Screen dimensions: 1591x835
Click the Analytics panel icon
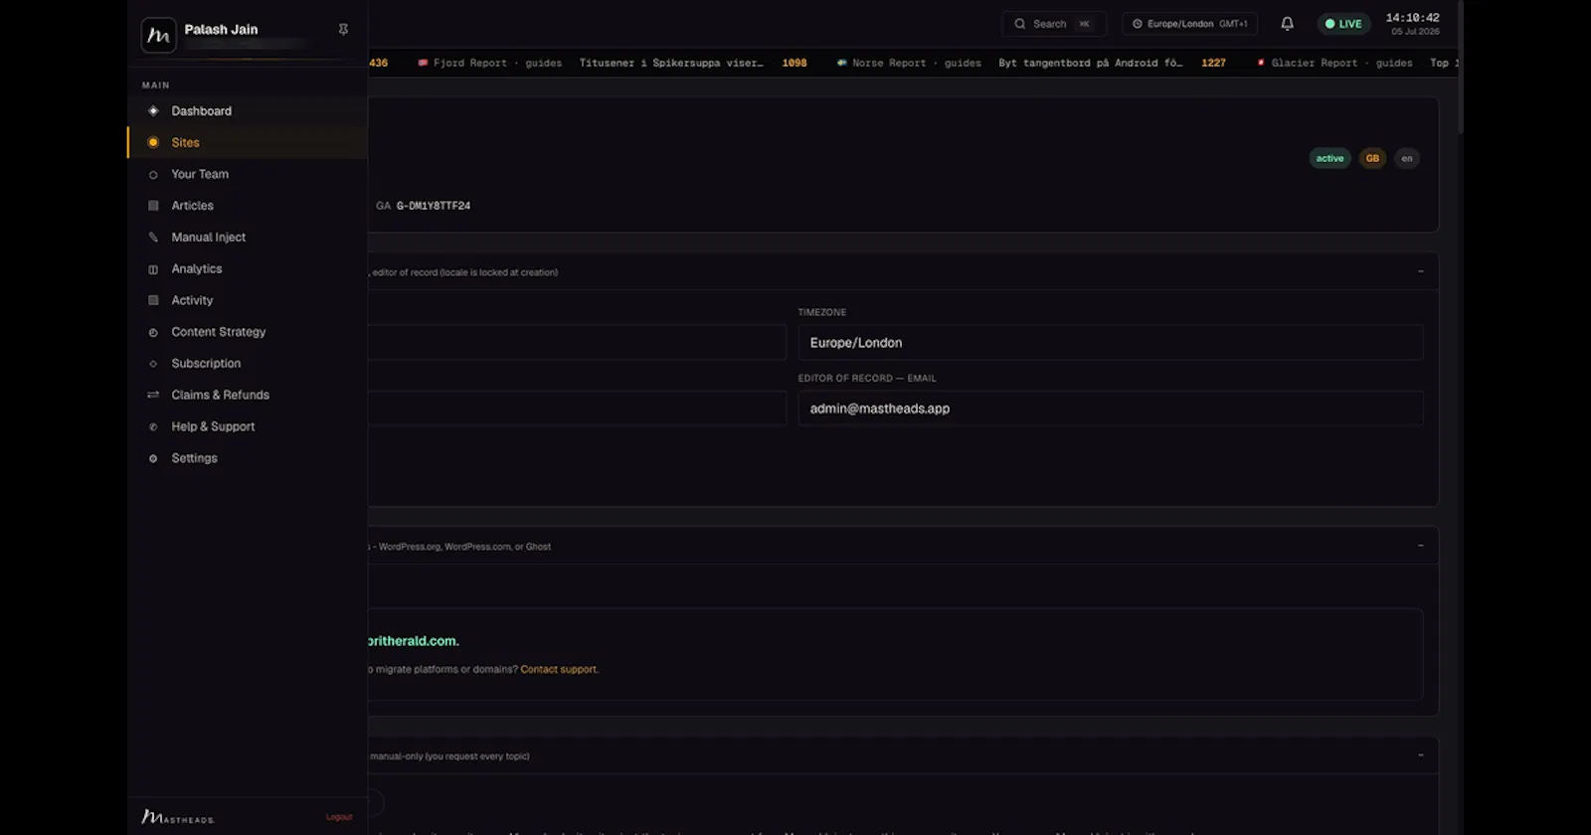point(153,269)
